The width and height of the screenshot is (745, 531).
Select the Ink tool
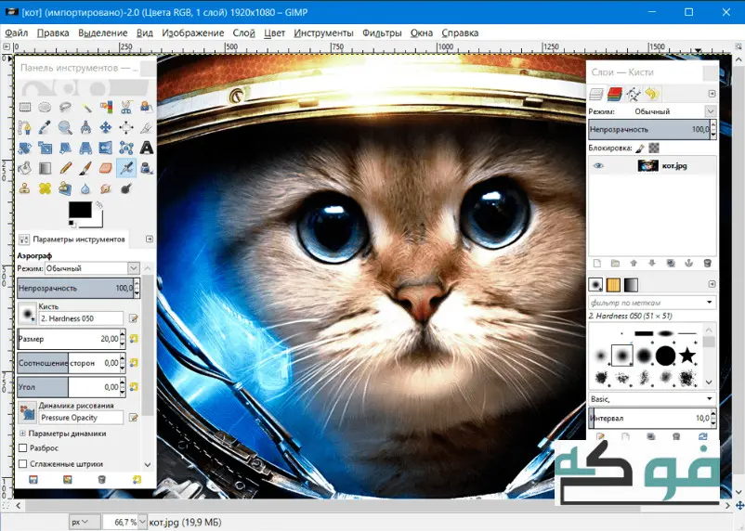tap(147, 168)
